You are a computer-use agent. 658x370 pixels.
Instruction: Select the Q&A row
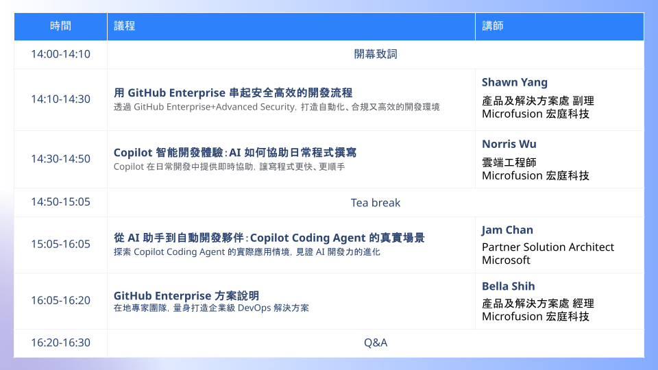click(329, 343)
